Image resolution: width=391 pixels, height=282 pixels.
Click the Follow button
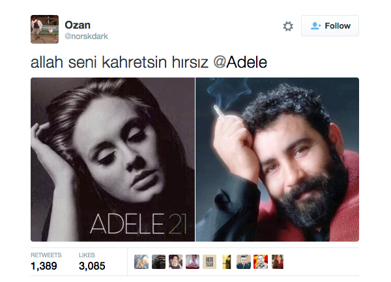pyautogui.click(x=330, y=25)
